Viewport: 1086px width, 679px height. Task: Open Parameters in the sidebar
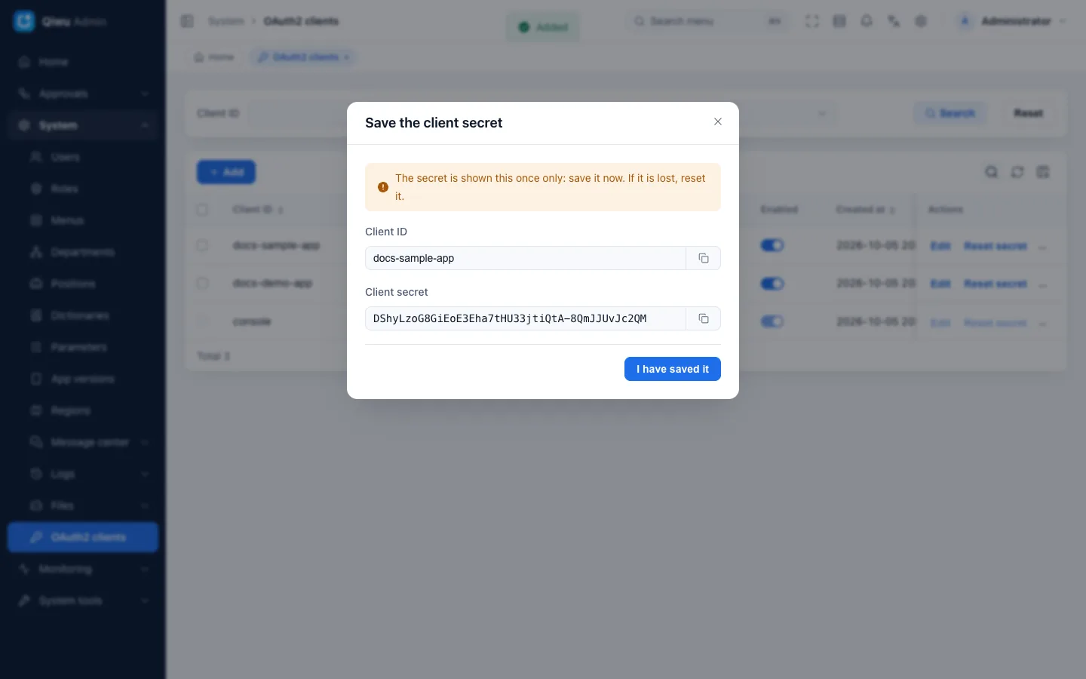[83, 347]
